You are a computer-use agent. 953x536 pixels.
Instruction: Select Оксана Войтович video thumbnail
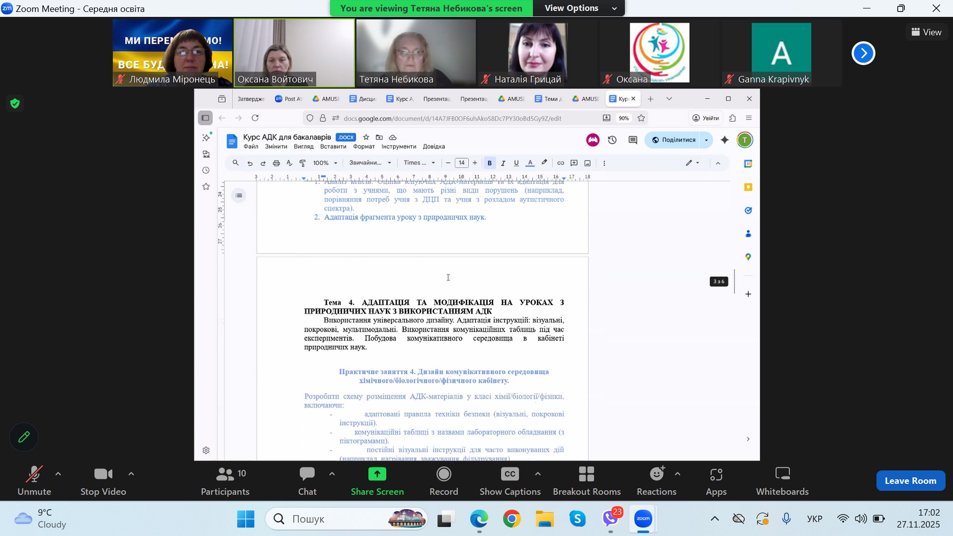pos(294,53)
